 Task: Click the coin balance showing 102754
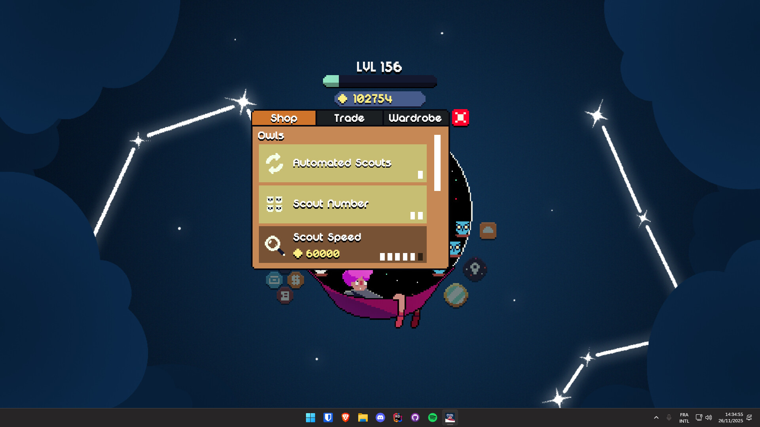(x=379, y=99)
